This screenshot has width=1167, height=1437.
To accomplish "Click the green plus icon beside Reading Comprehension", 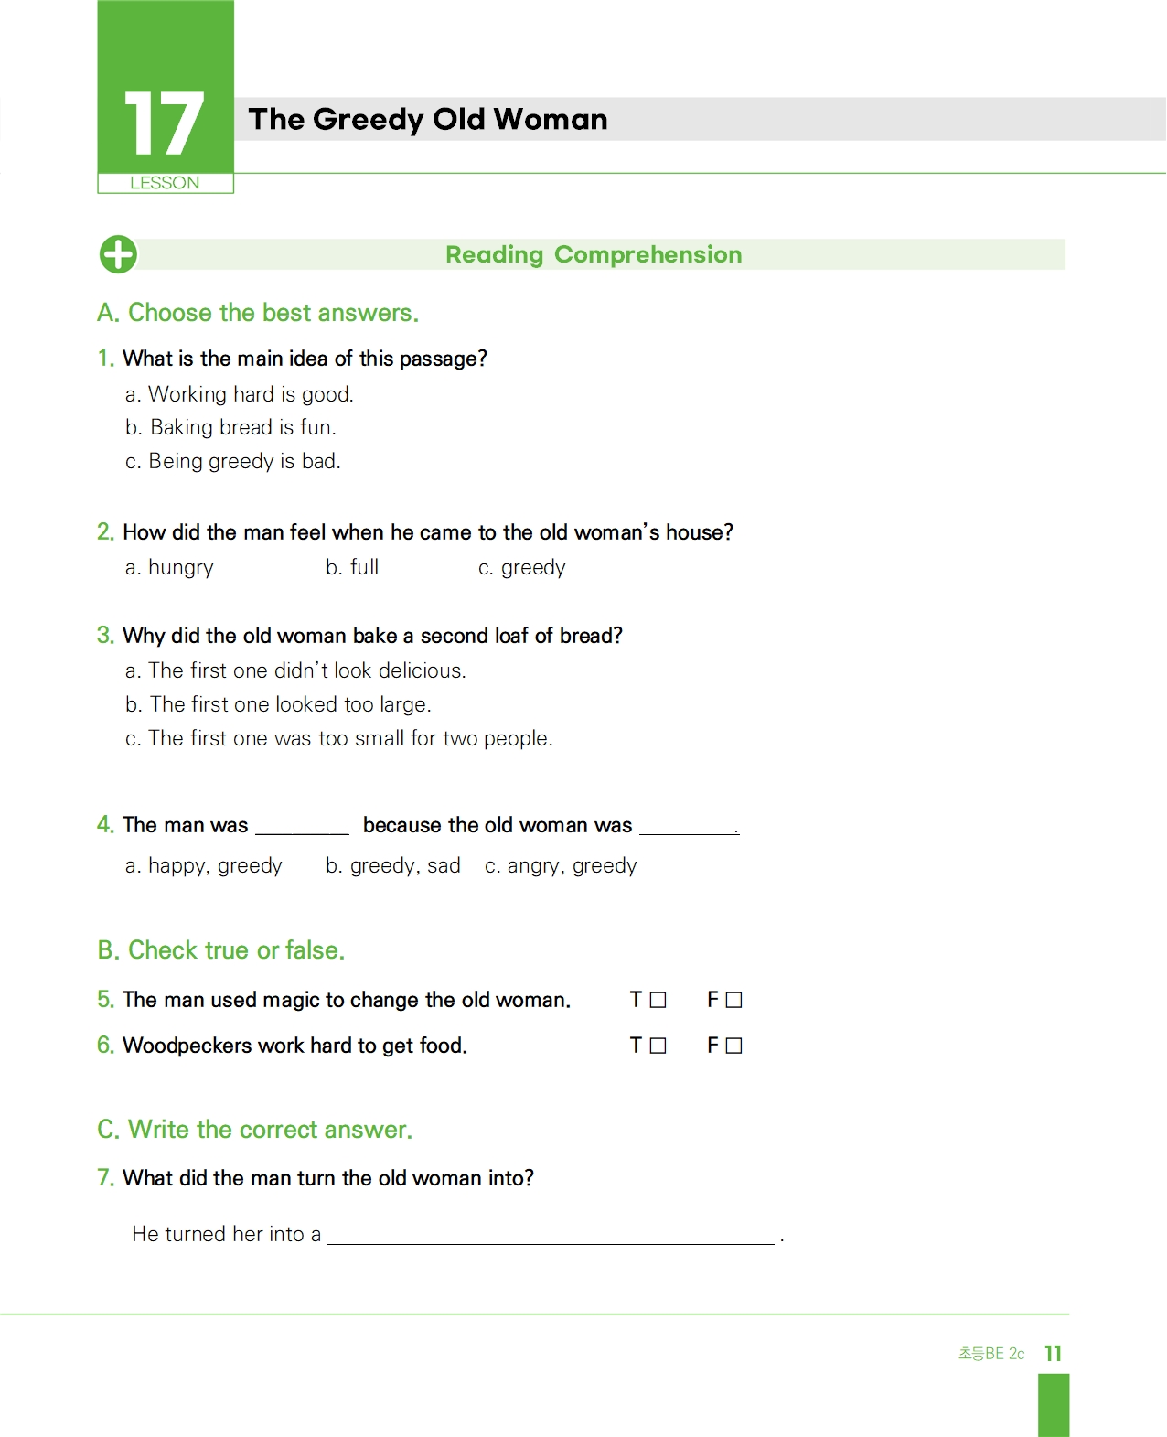I will 118,254.
